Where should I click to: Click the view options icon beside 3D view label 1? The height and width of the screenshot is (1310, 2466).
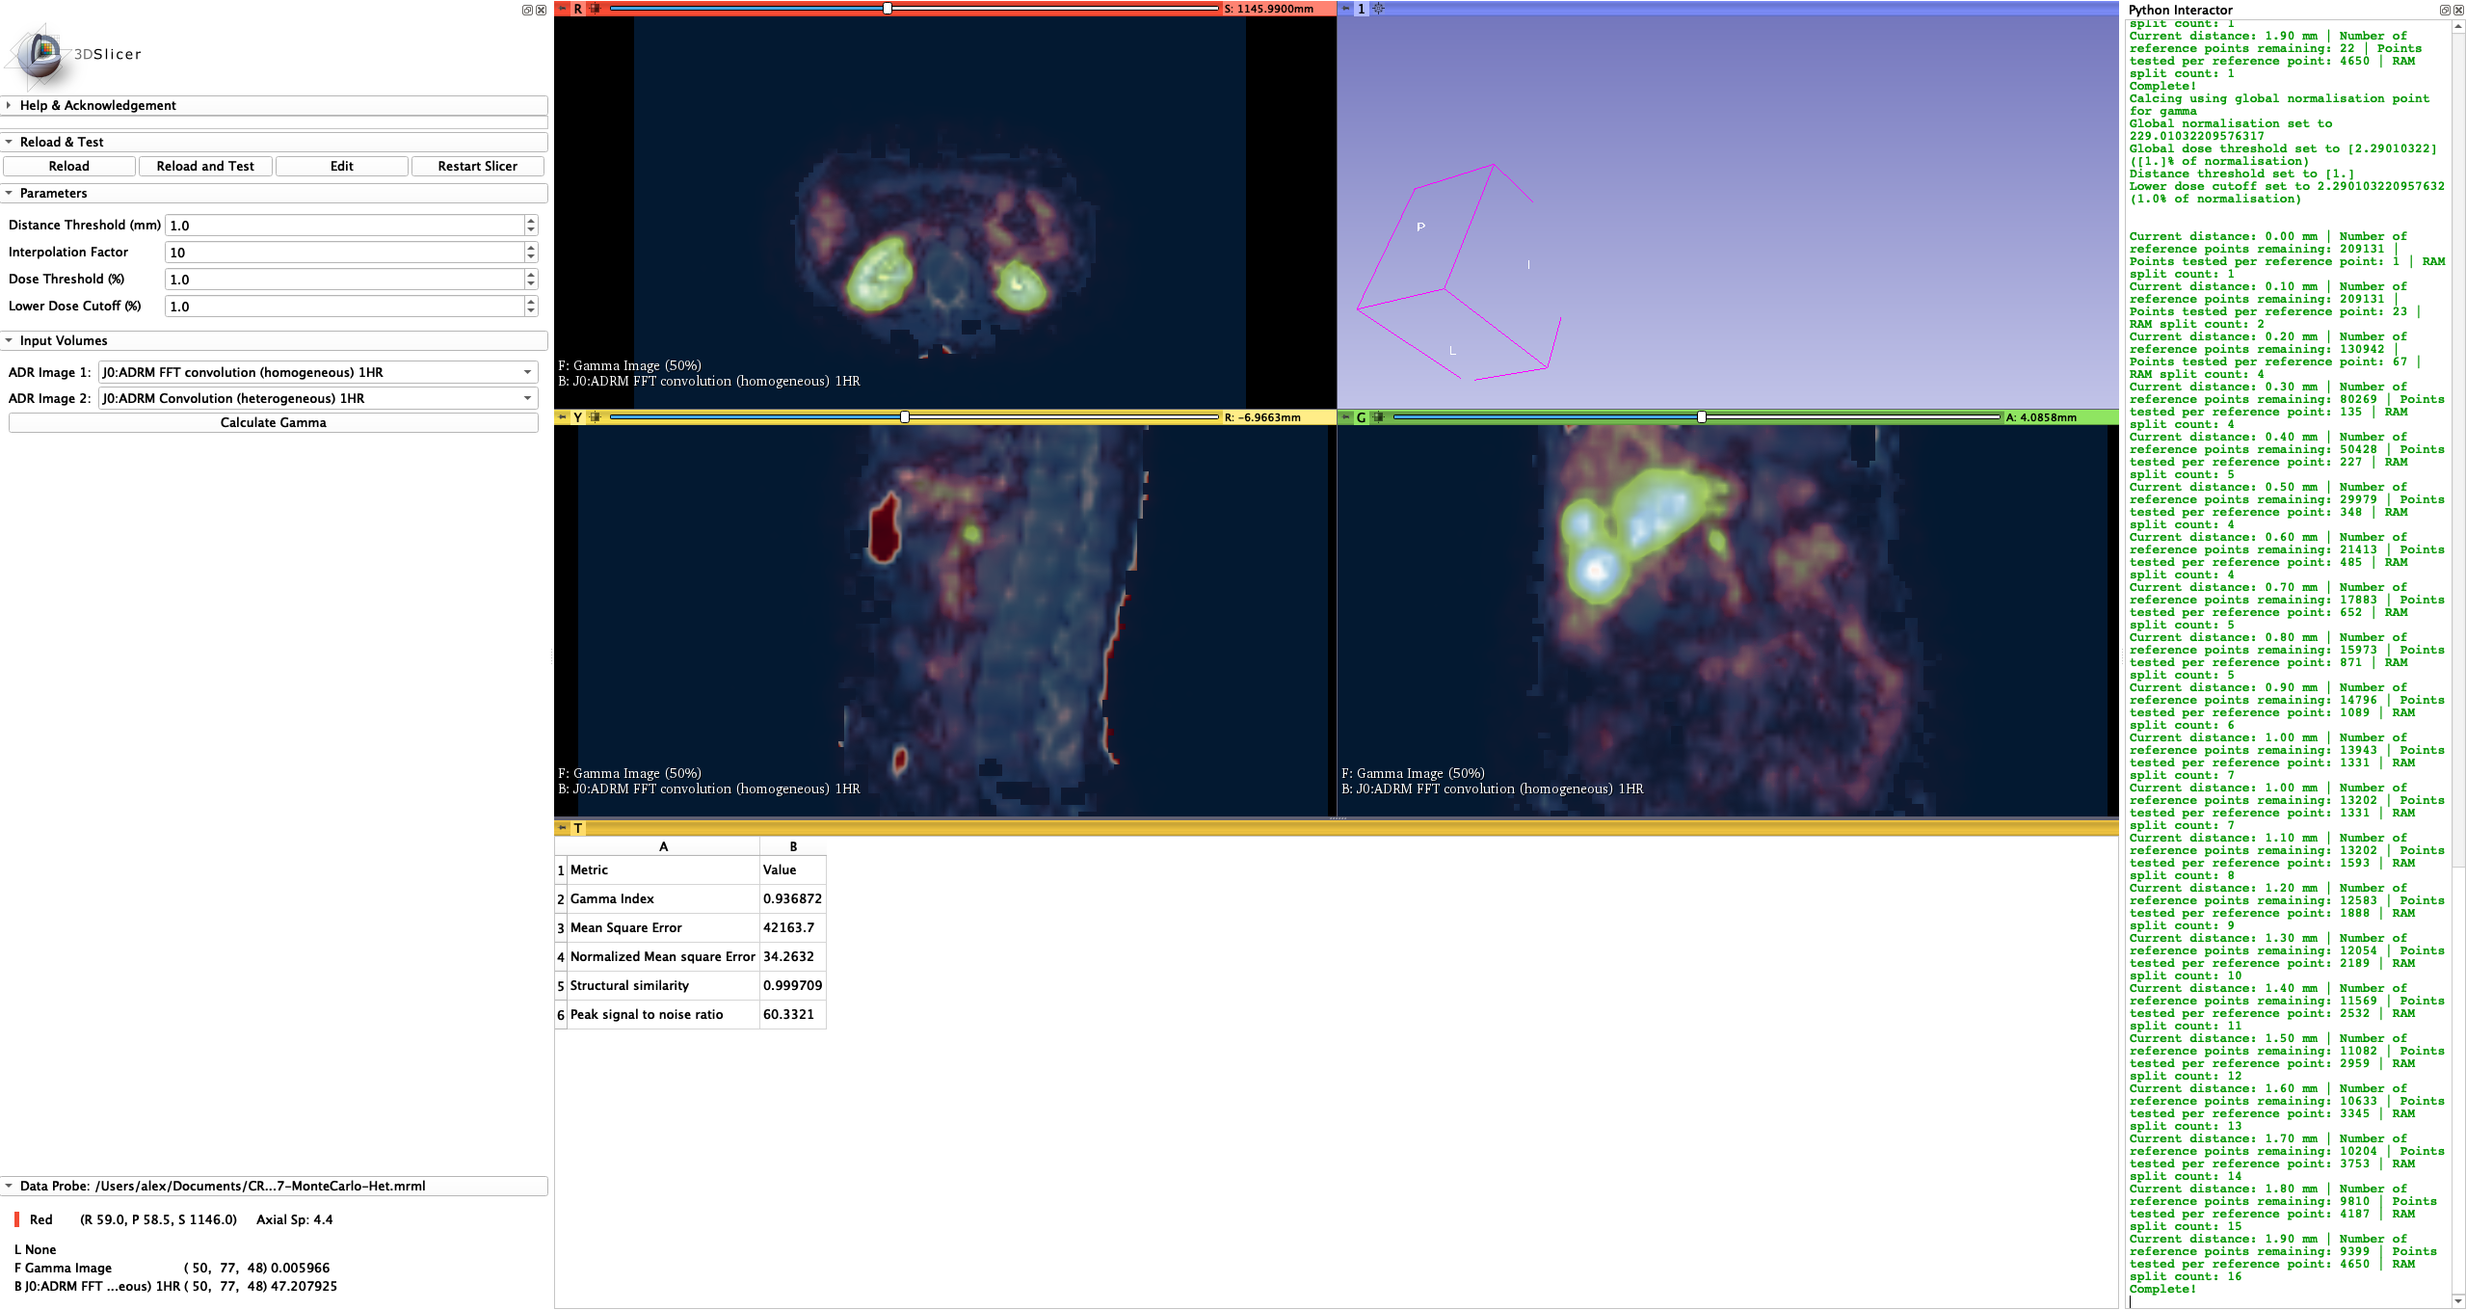1378,9
